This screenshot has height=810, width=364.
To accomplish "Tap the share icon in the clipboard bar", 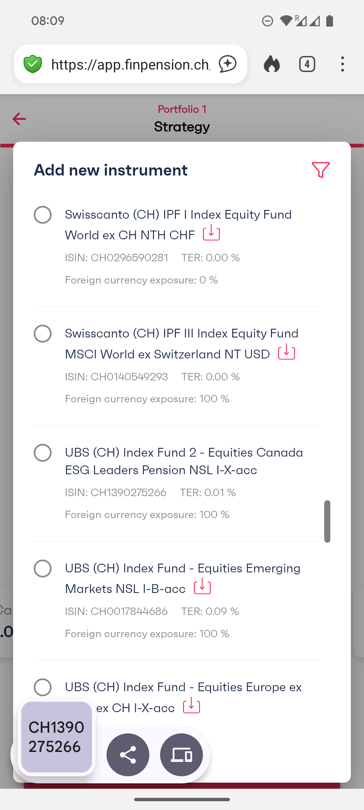I will (128, 755).
